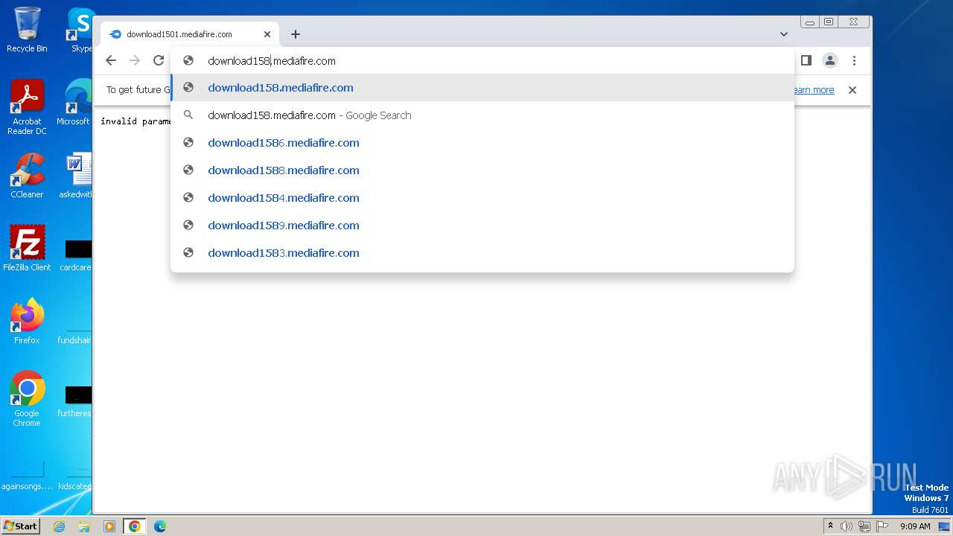The image size is (953, 536).
Task: Open the Recycle Bin desktop icon
Action: [x=27, y=30]
